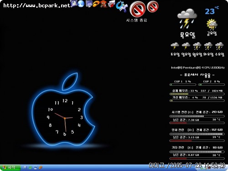This screenshot has height=171, width=228.
Task: Click the neon apple analog clock
Action: (x=63, y=109)
